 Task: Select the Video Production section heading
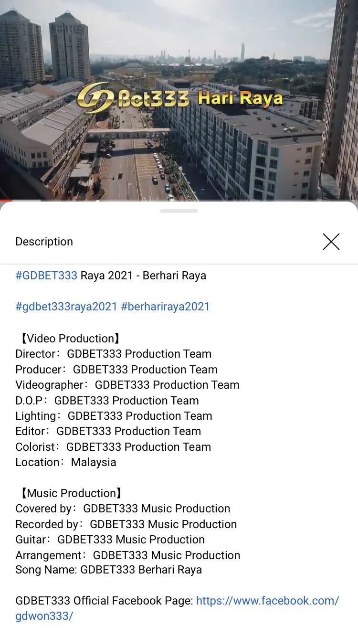69,339
